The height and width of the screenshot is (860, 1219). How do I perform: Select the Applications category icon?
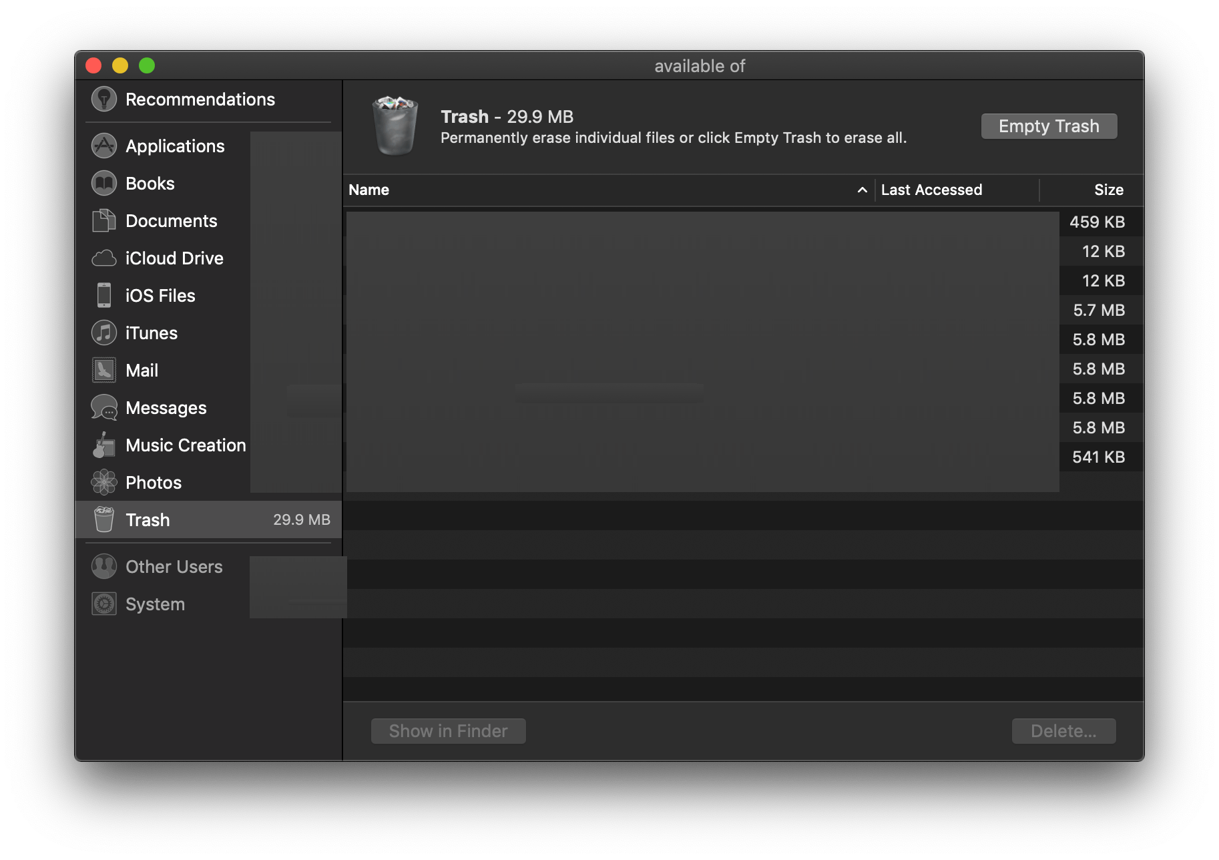click(104, 146)
